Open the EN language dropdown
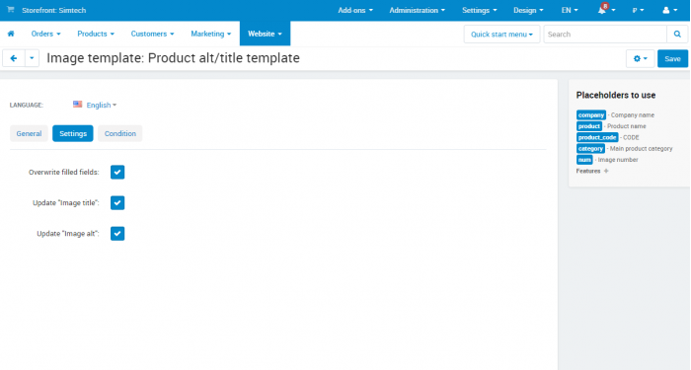The width and height of the screenshot is (691, 370). [x=570, y=10]
